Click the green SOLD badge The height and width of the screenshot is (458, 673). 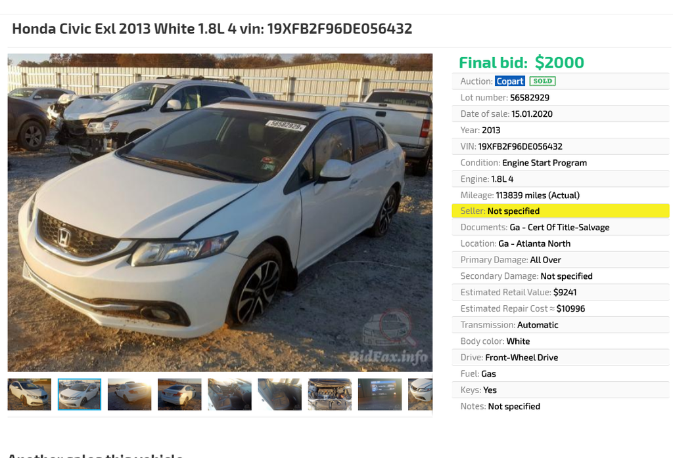[x=542, y=81]
